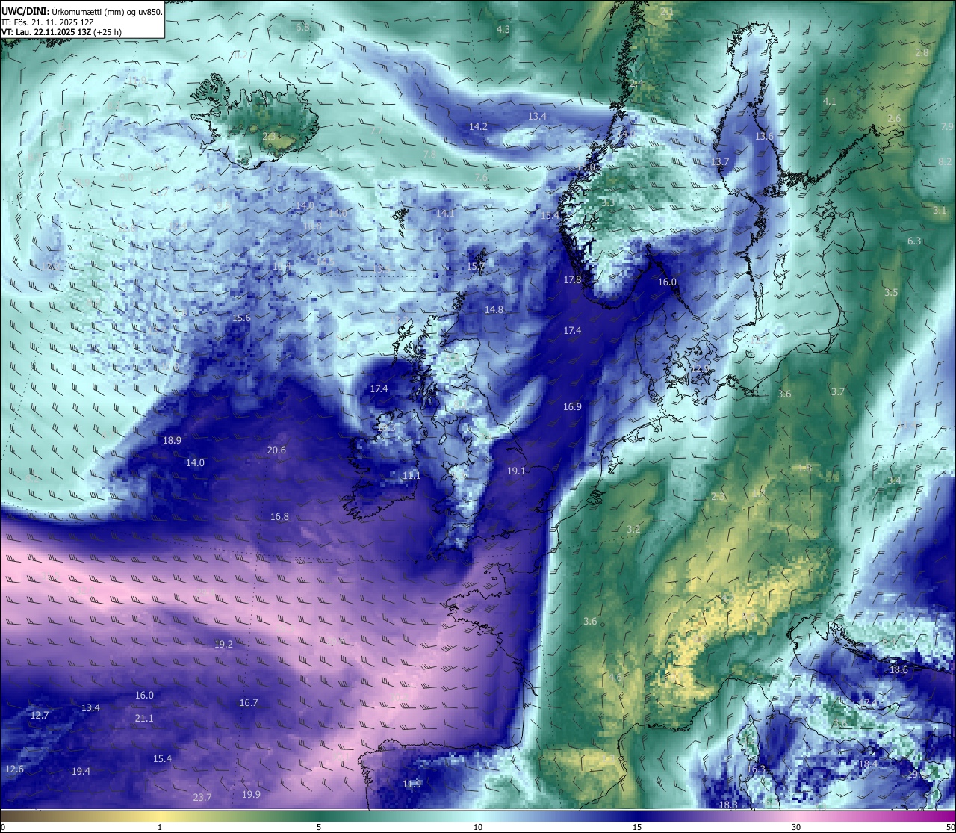The width and height of the screenshot is (956, 833).
Task: Click the 13.6 value over the Gulf of Bothnia
Action: click(764, 136)
